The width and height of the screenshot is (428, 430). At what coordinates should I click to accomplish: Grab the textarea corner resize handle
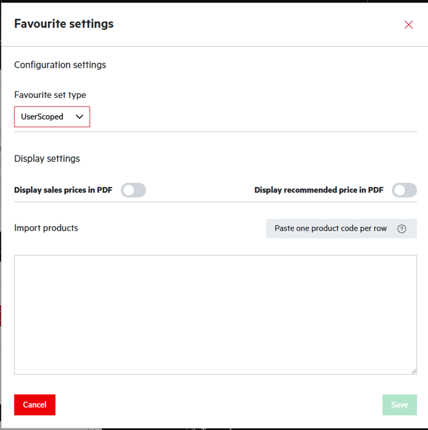pyautogui.click(x=414, y=371)
